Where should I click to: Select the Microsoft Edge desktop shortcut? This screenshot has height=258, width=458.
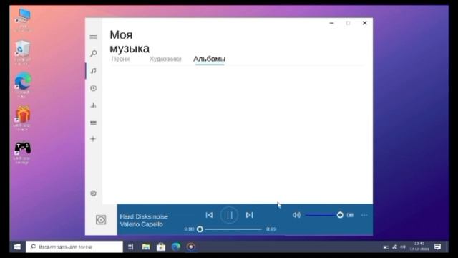23,85
